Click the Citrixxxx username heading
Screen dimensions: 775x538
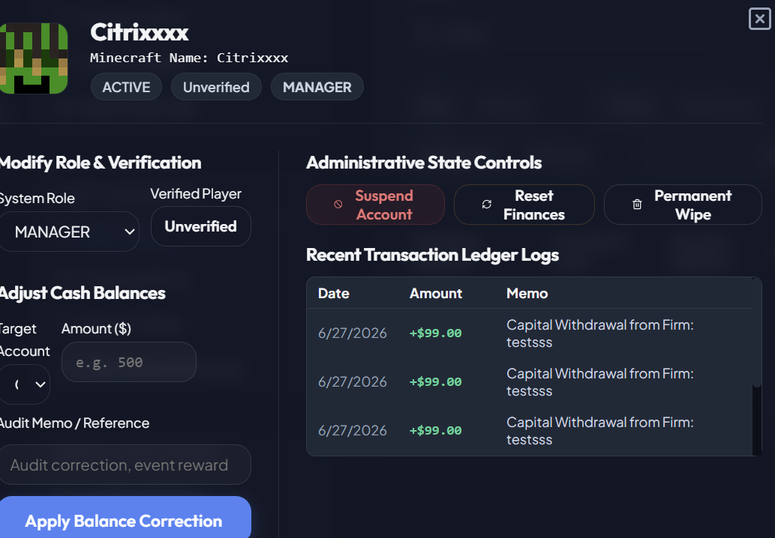(140, 32)
